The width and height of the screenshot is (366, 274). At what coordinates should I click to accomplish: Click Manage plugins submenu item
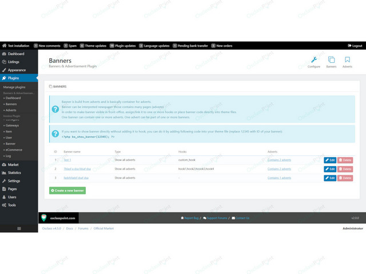point(14,87)
